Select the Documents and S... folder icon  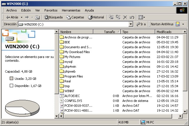(x=62, y=47)
